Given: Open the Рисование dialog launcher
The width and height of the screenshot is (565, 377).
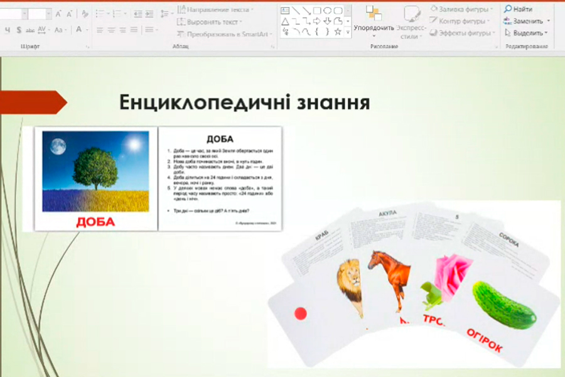Looking at the screenshot, I should (496, 47).
